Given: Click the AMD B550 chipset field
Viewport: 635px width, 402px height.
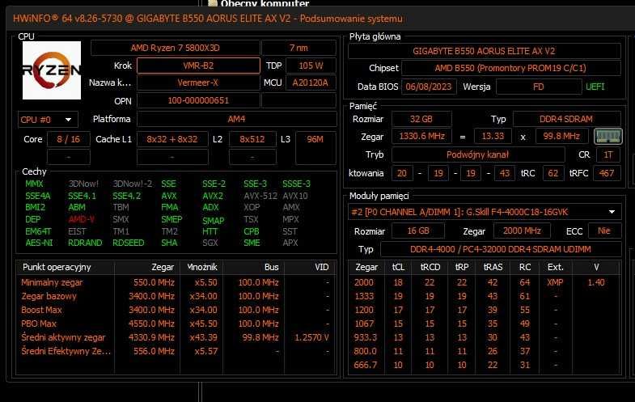Looking at the screenshot, I should tap(510, 68).
